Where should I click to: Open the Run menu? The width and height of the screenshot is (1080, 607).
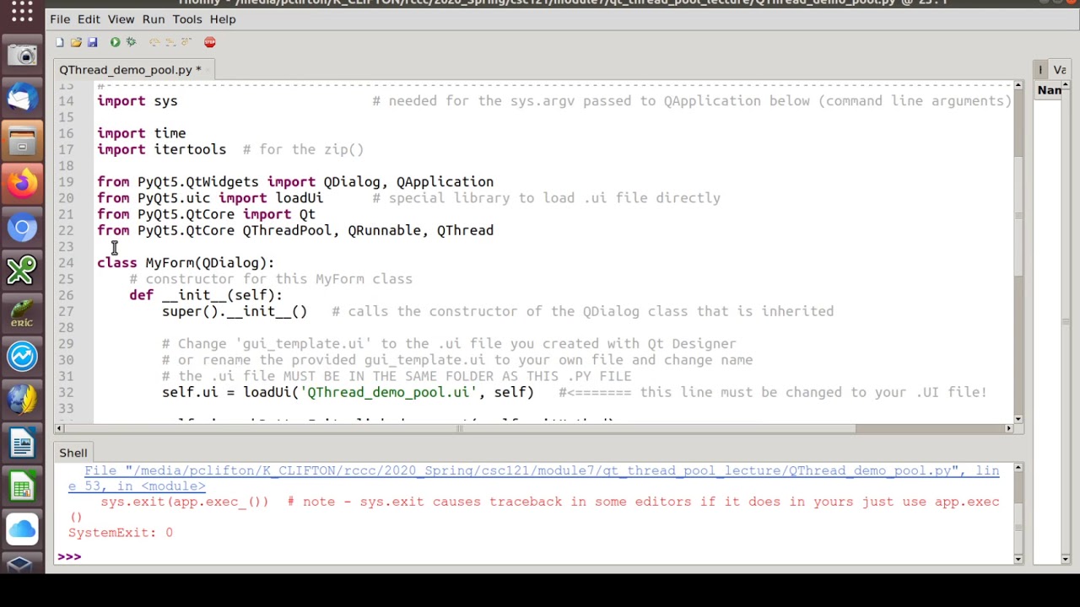click(x=154, y=19)
